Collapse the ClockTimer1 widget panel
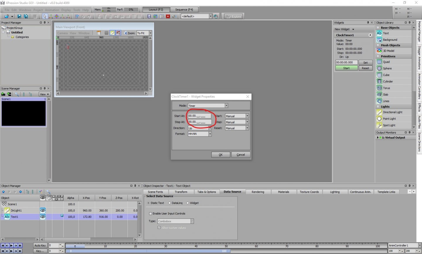The image size is (422, 254). click(x=370, y=35)
